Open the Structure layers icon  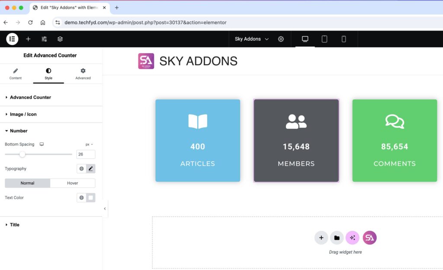point(60,39)
